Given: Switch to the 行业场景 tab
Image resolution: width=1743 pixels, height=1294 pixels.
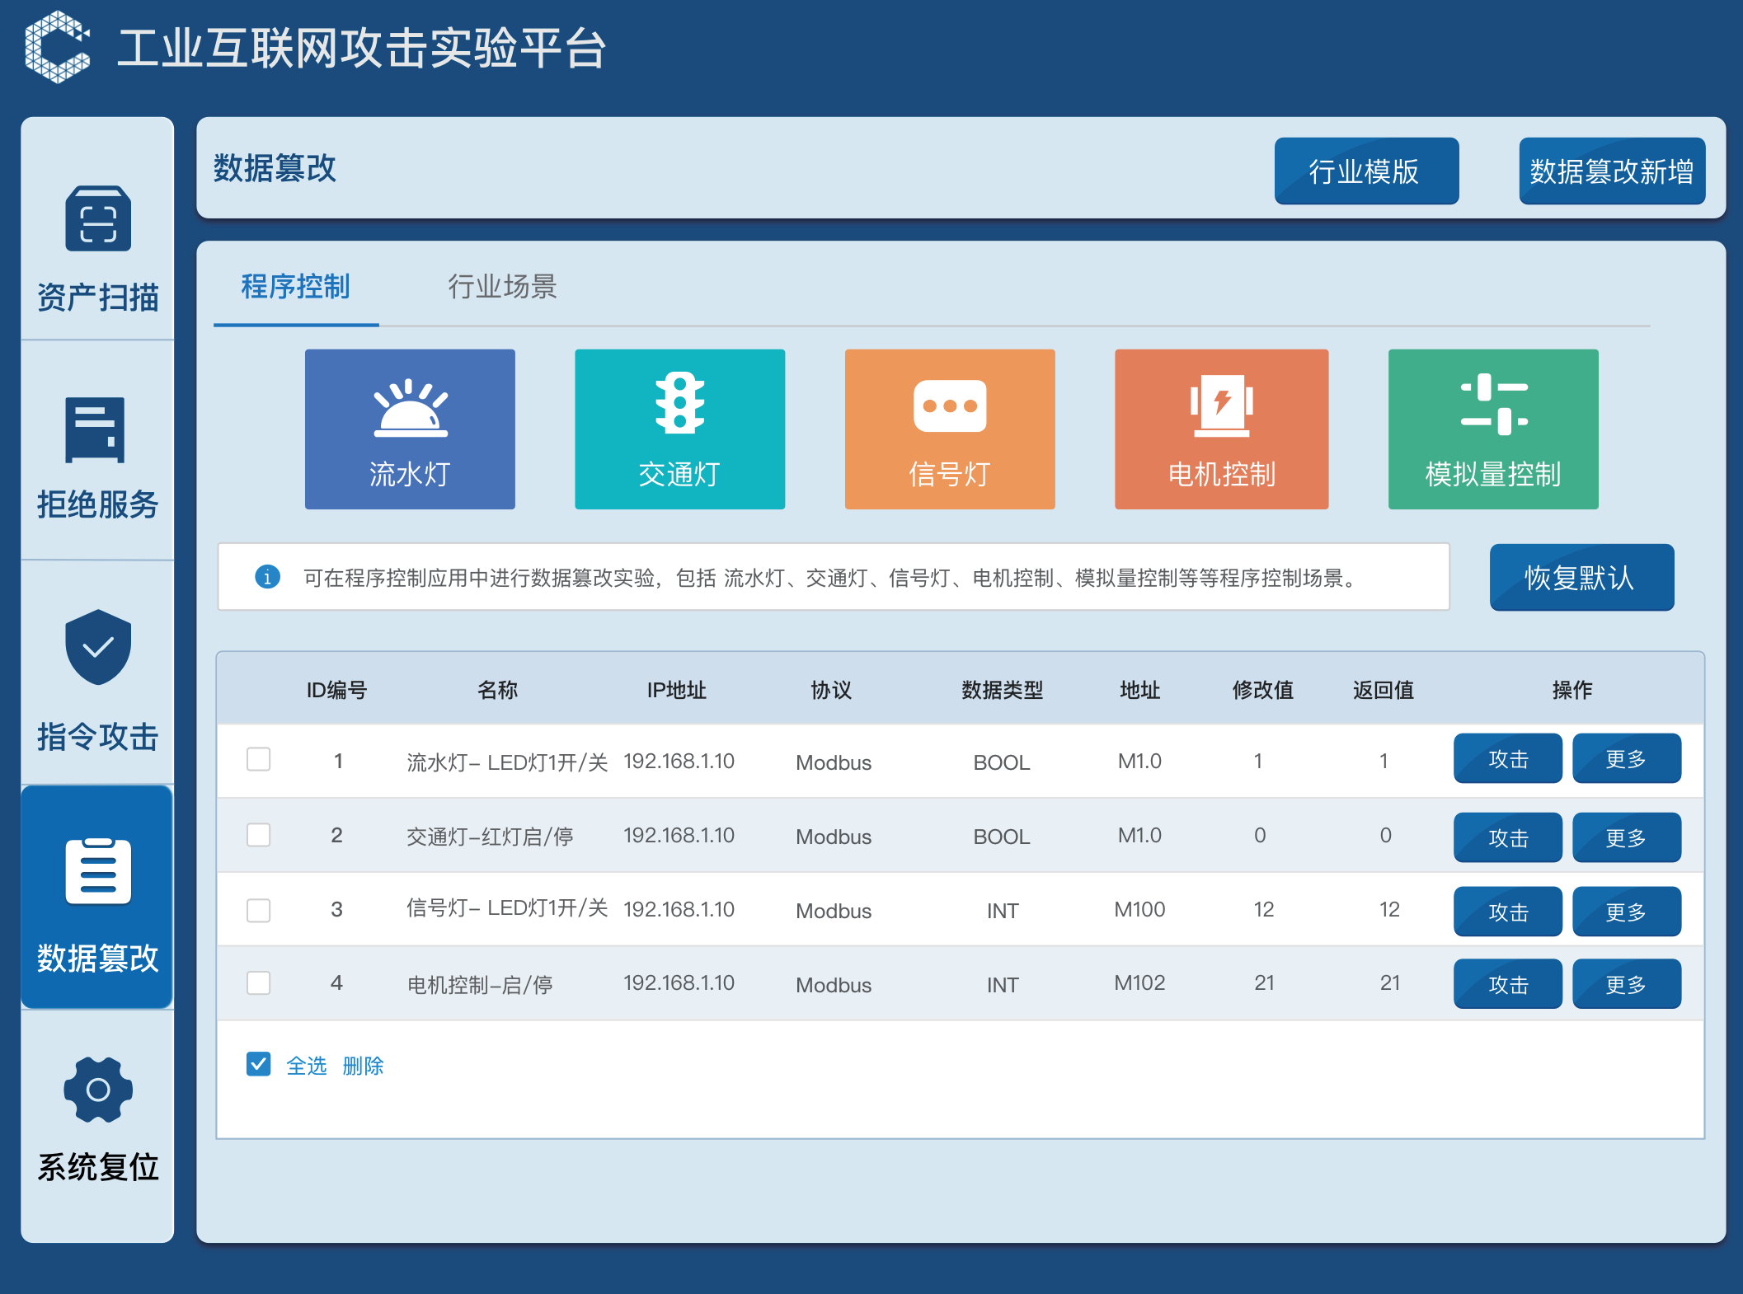Looking at the screenshot, I should pos(502,287).
